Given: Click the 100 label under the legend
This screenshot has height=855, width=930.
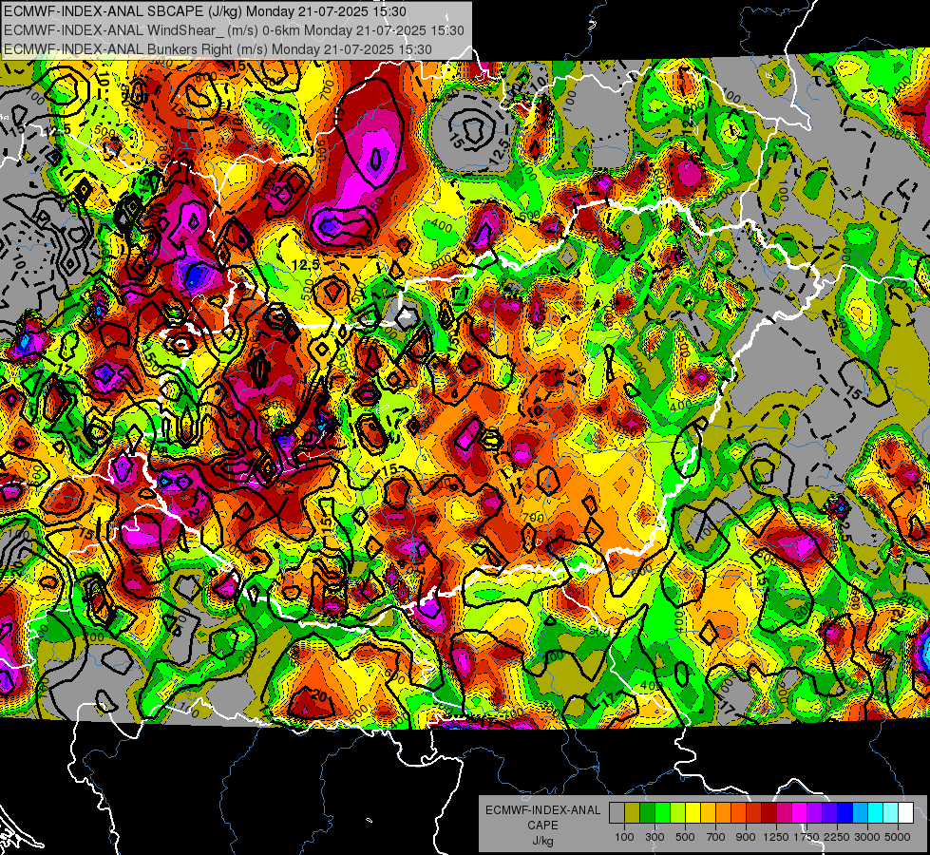Looking at the screenshot, I should 624,837.
